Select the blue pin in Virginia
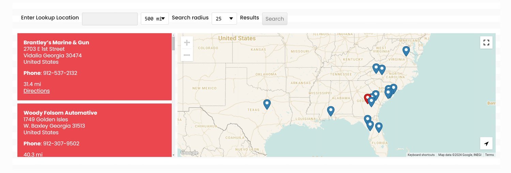This screenshot has height=173, width=511. 406,51
